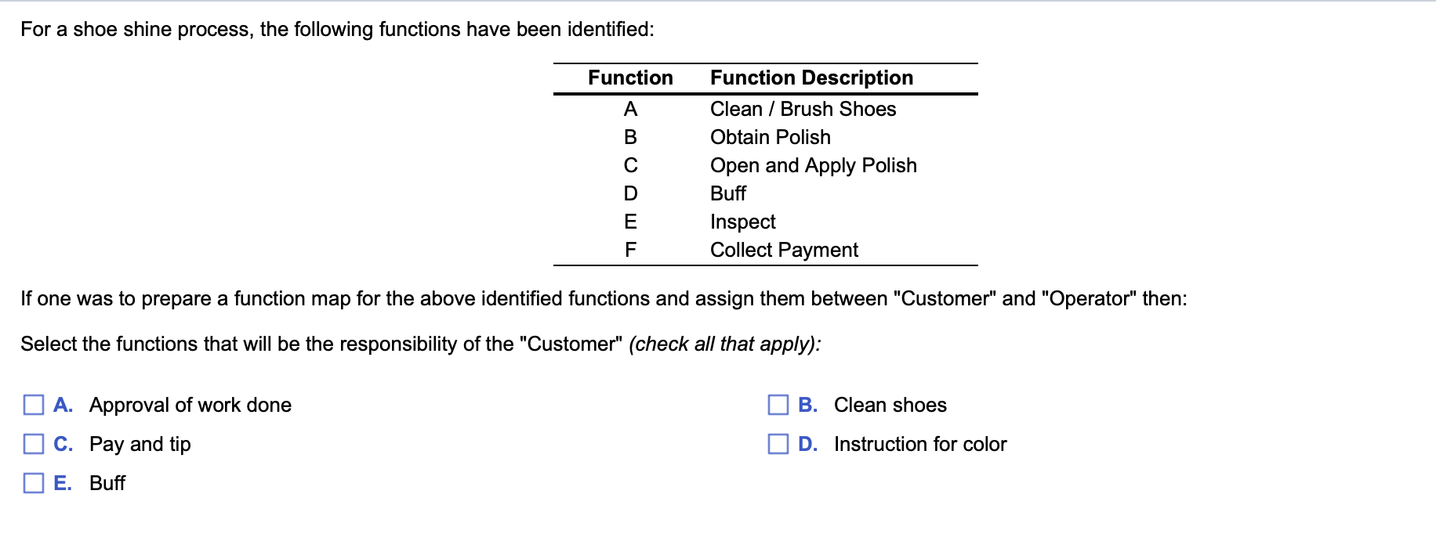Click the 'Buff' row in the table

coord(727,193)
